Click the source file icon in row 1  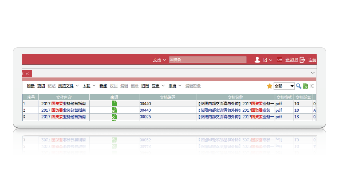pyautogui.click(x=114, y=104)
